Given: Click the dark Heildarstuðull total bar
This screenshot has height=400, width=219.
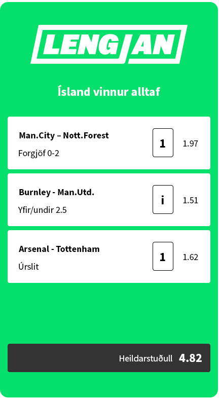Looking at the screenshot, I should 109,358.
